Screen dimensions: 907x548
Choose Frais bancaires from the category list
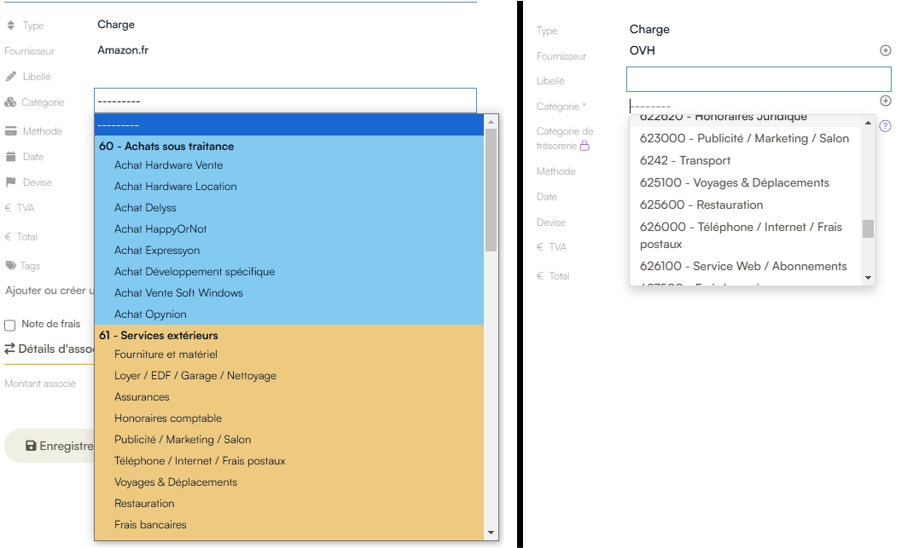click(150, 525)
